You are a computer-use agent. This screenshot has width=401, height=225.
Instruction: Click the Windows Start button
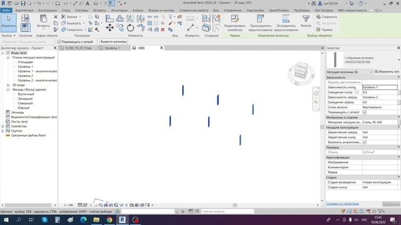(6, 219)
